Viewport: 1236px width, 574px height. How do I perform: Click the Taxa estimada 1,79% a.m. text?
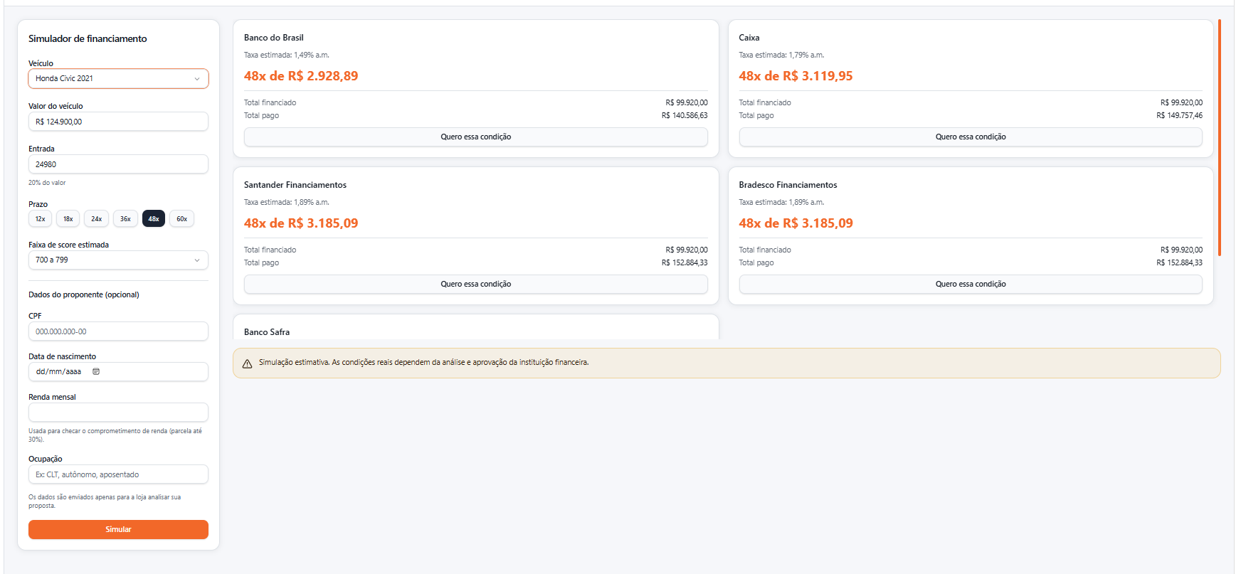click(781, 55)
